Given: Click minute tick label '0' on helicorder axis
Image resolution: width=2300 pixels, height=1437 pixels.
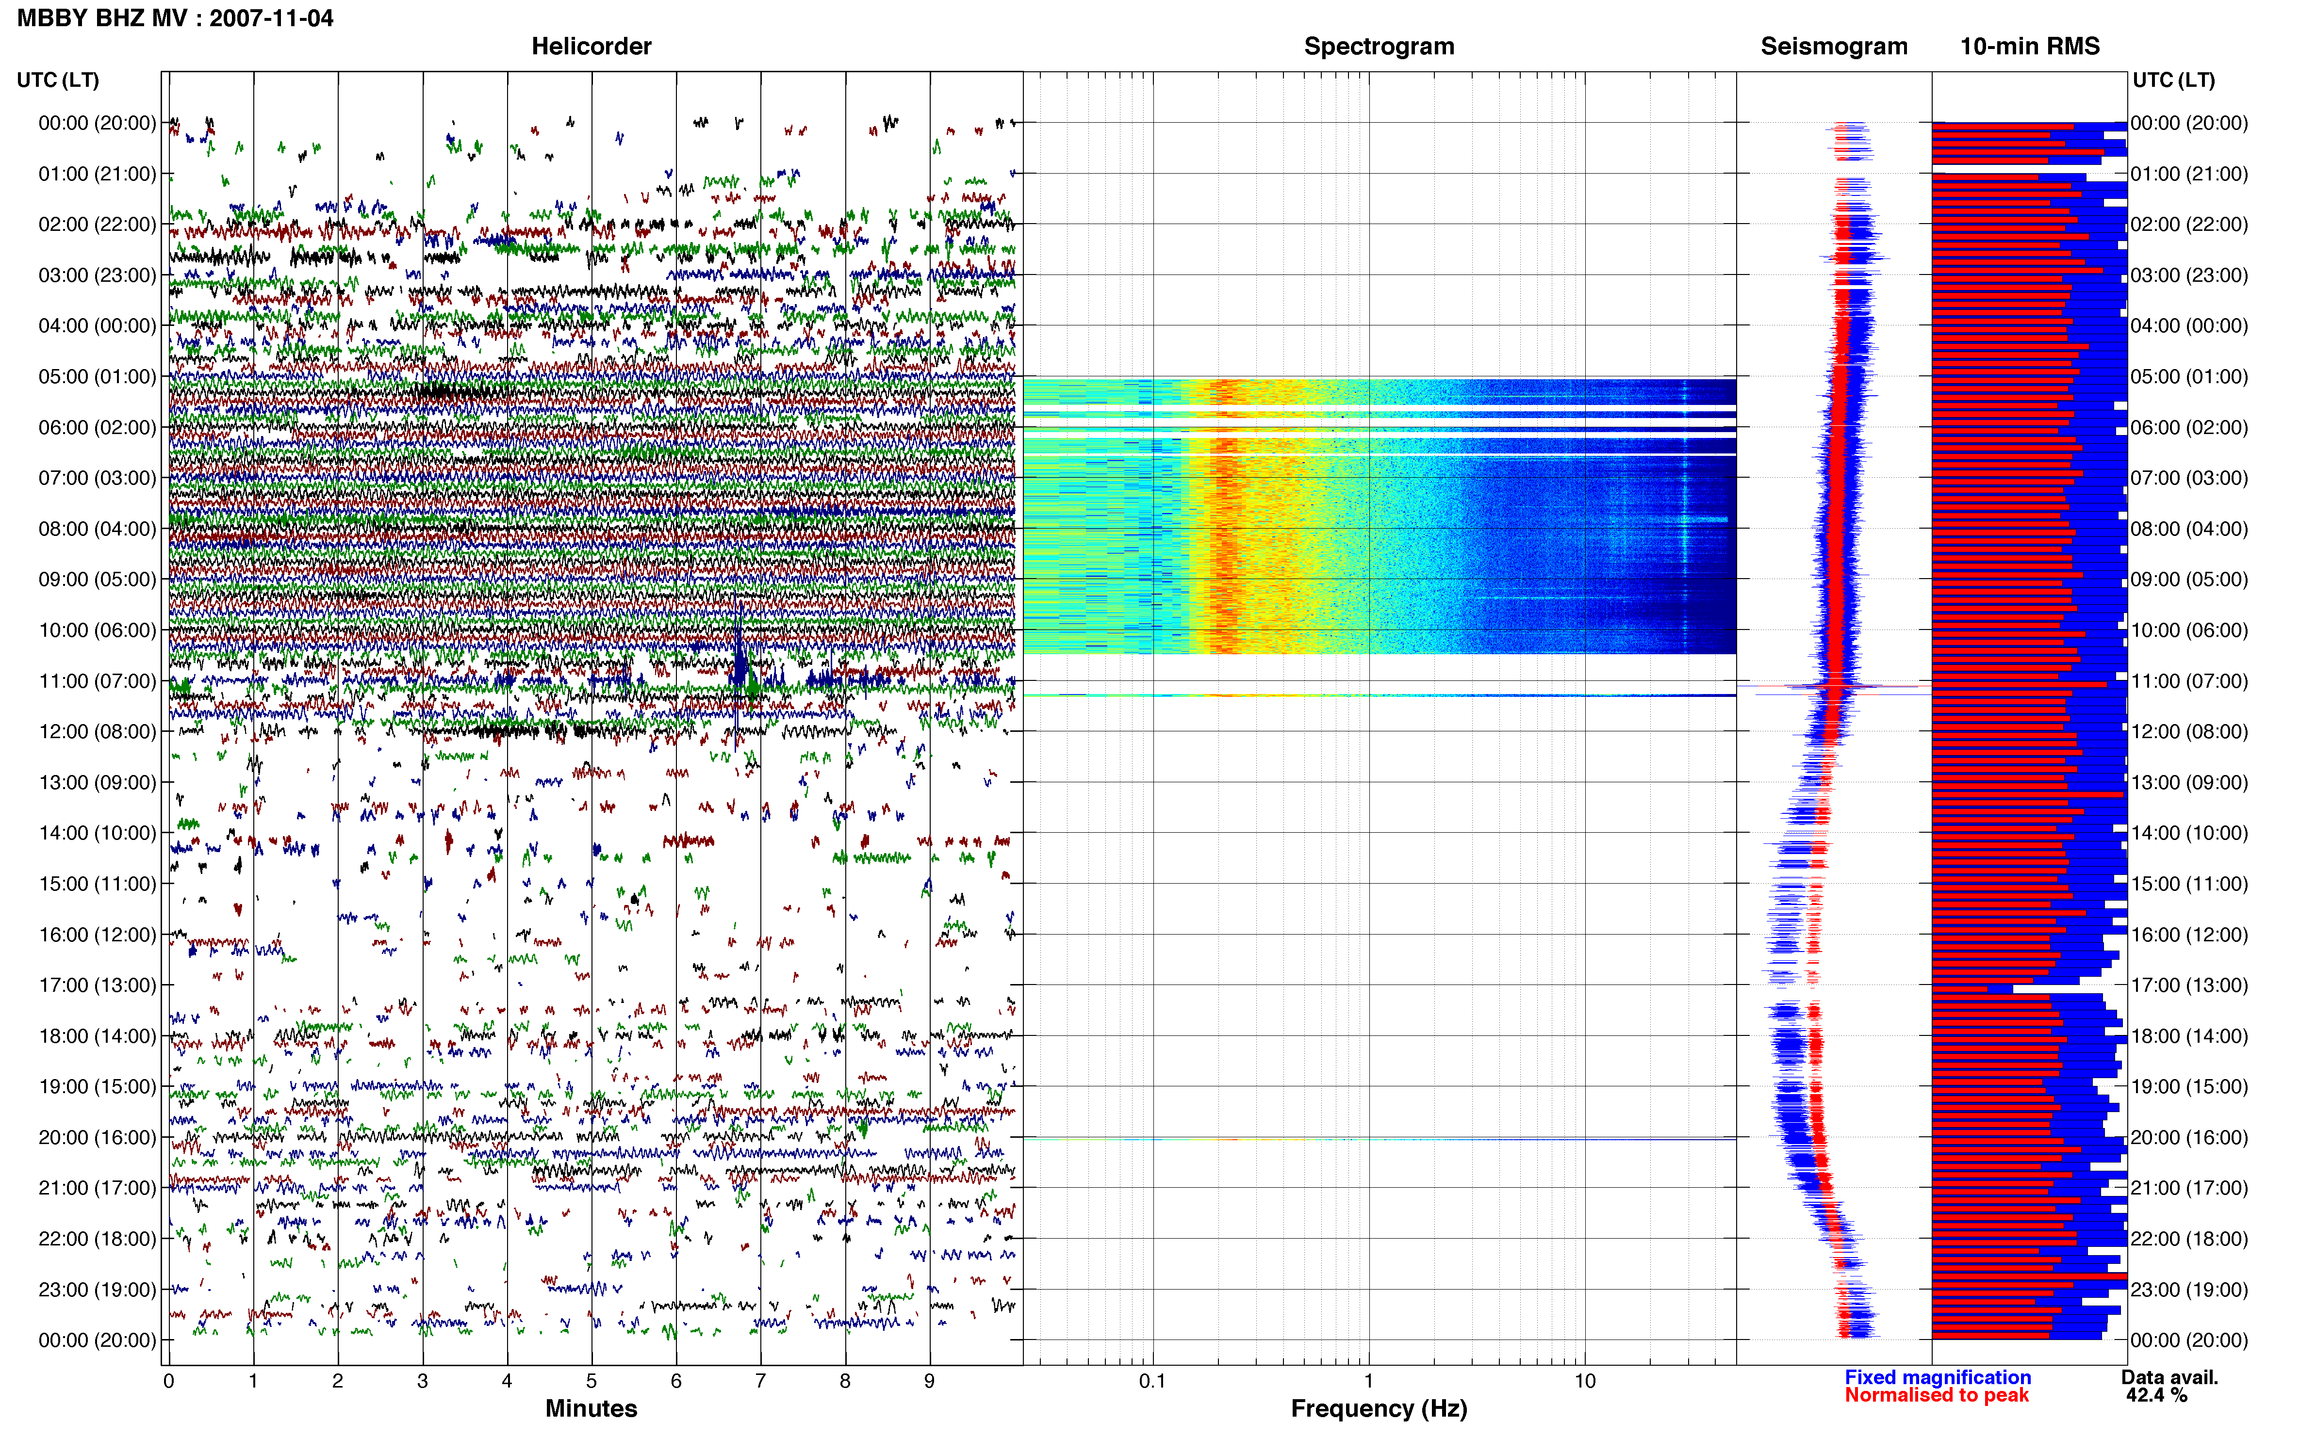Looking at the screenshot, I should pos(168,1381).
